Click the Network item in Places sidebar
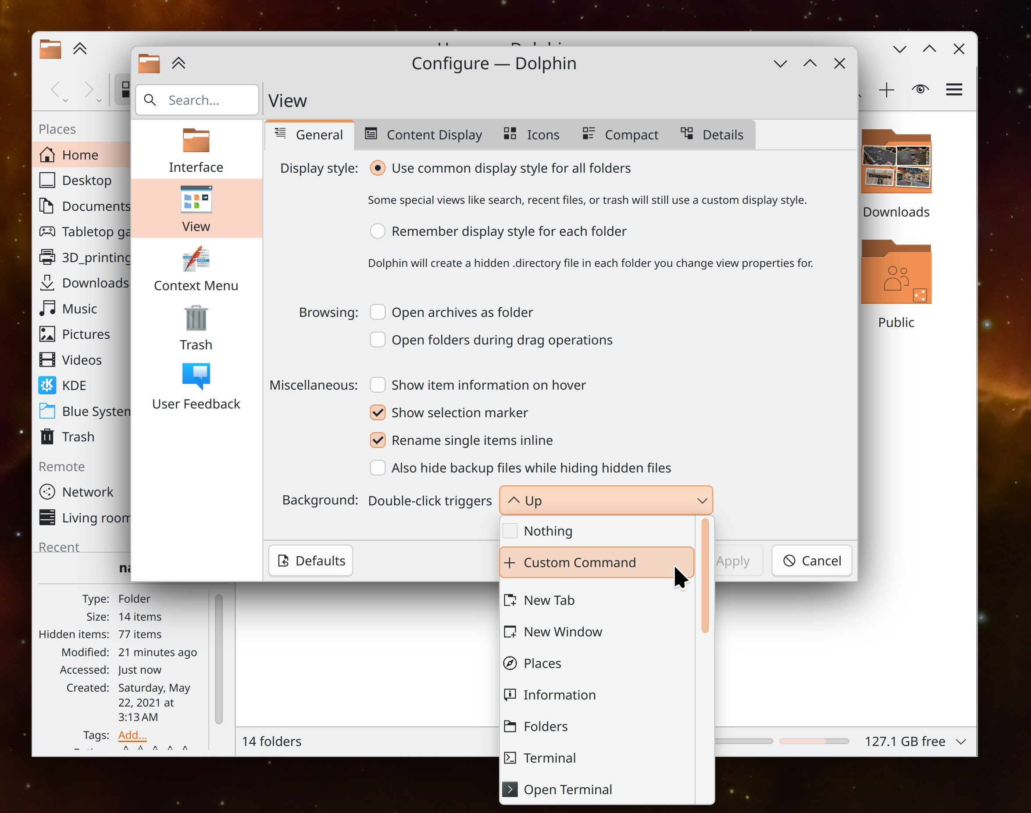The image size is (1031, 813). coord(87,492)
